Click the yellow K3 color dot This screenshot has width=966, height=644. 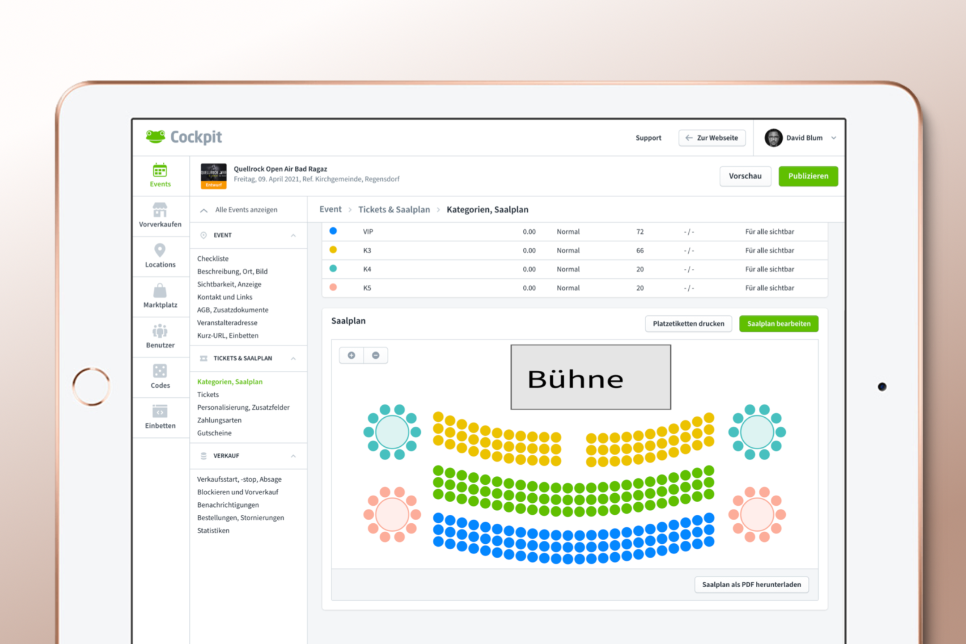333,250
